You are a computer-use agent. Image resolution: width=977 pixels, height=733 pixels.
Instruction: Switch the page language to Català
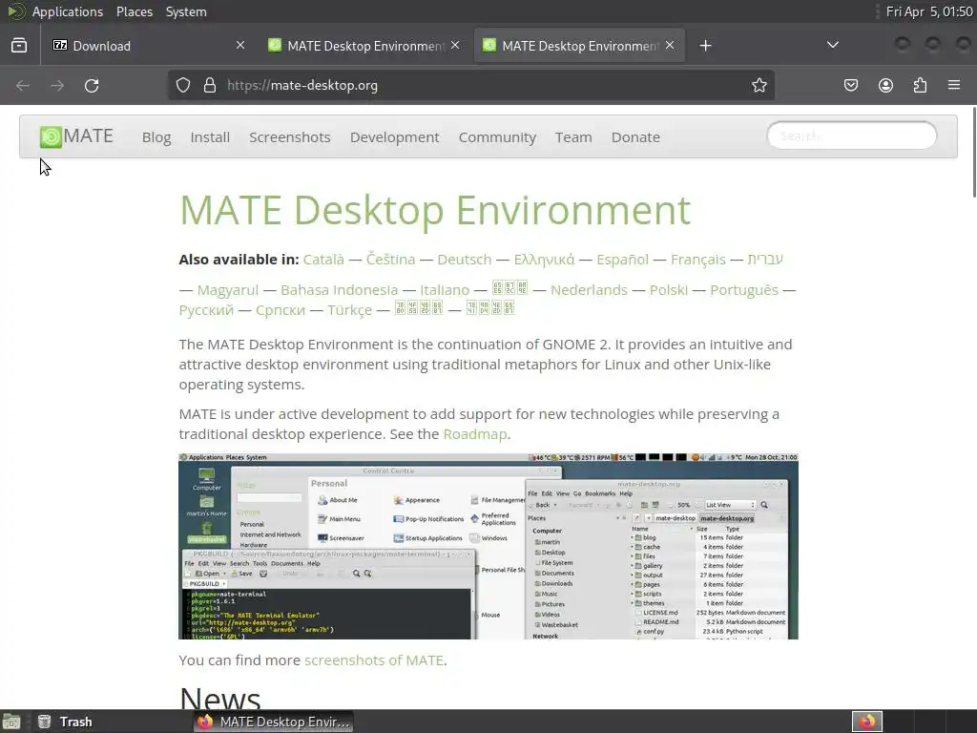pos(323,260)
